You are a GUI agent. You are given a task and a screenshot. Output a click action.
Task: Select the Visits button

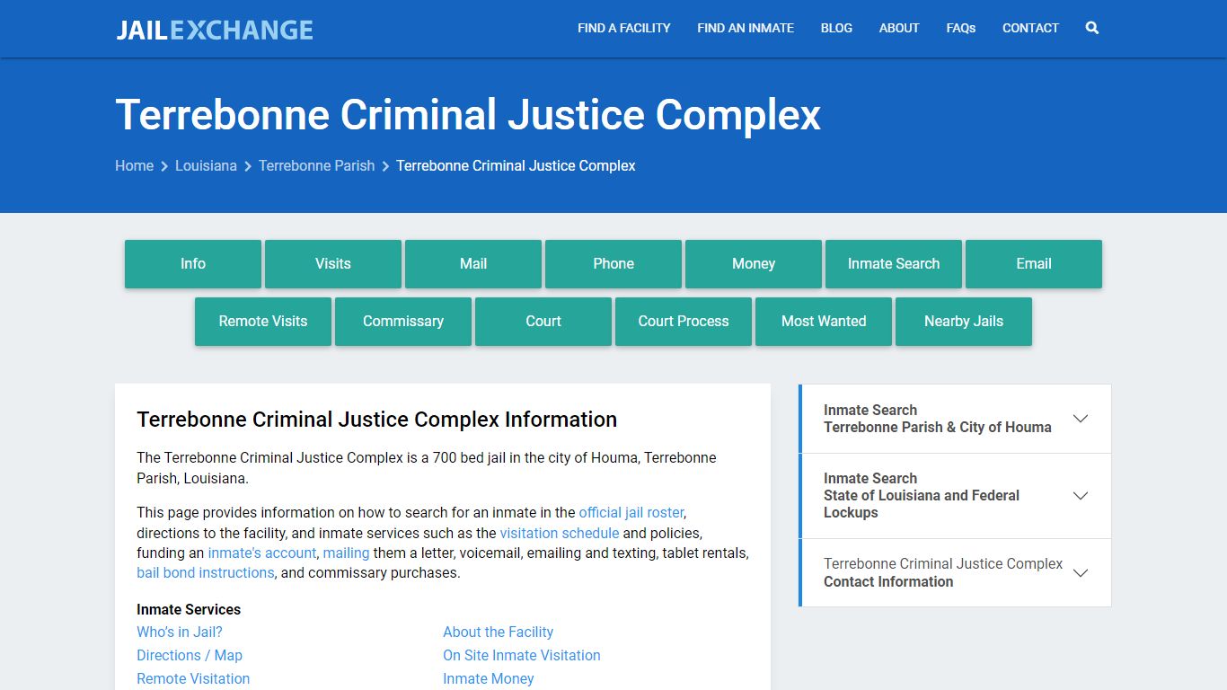pos(333,264)
